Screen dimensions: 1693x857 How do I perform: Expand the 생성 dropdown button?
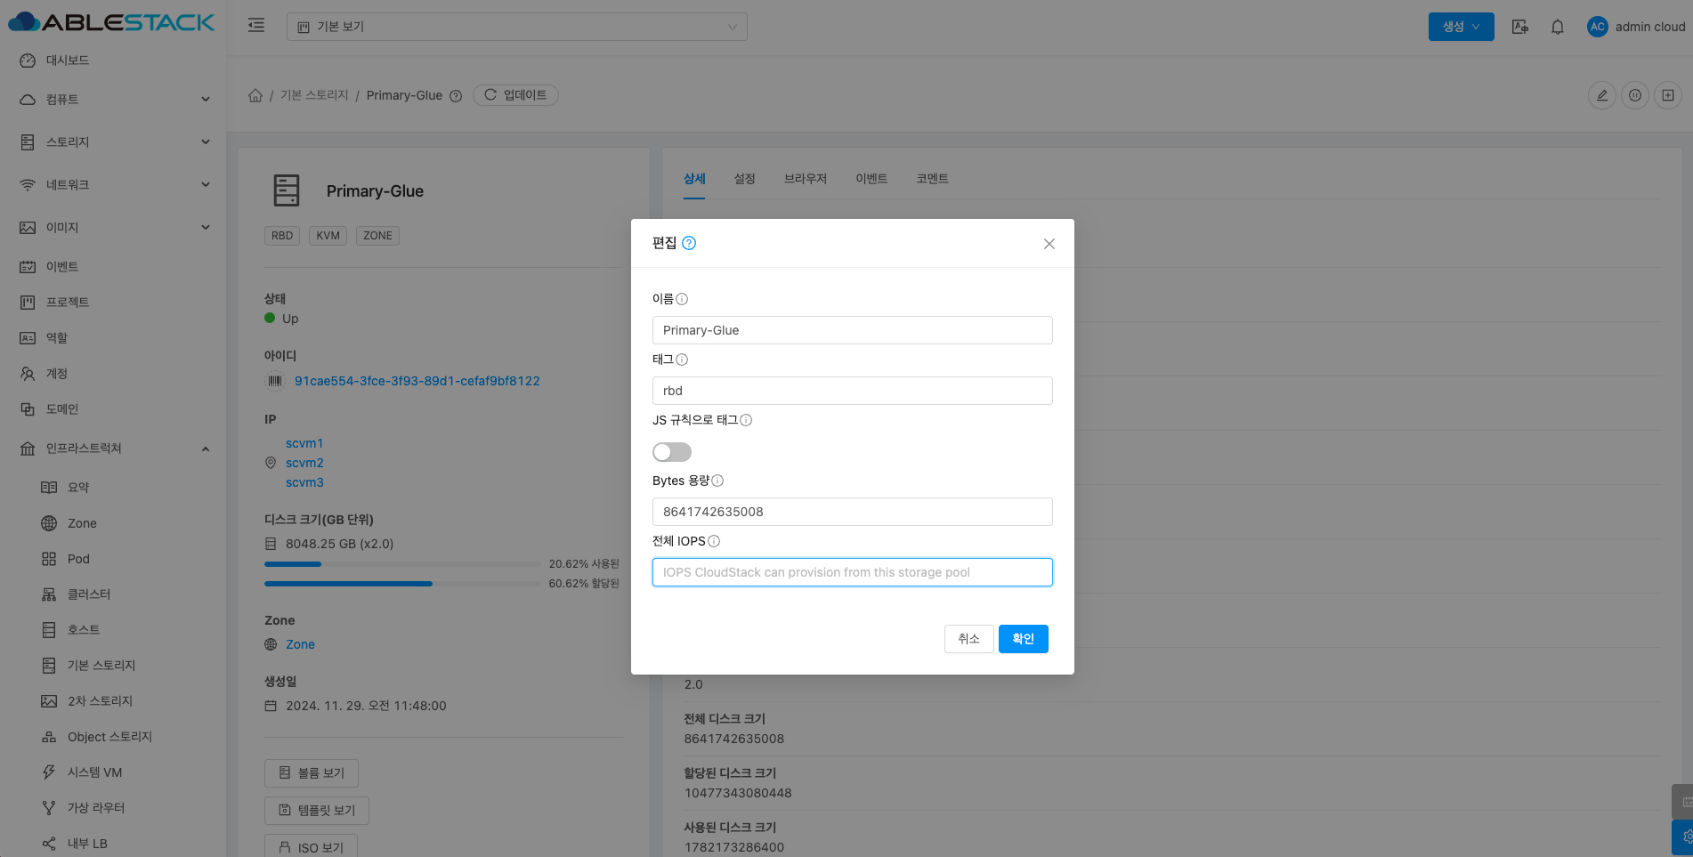tap(1461, 27)
